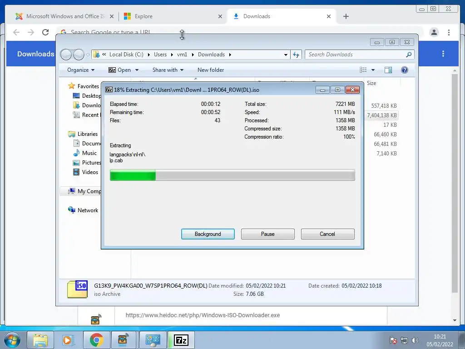Click Explorer back navigation button

[66, 55]
